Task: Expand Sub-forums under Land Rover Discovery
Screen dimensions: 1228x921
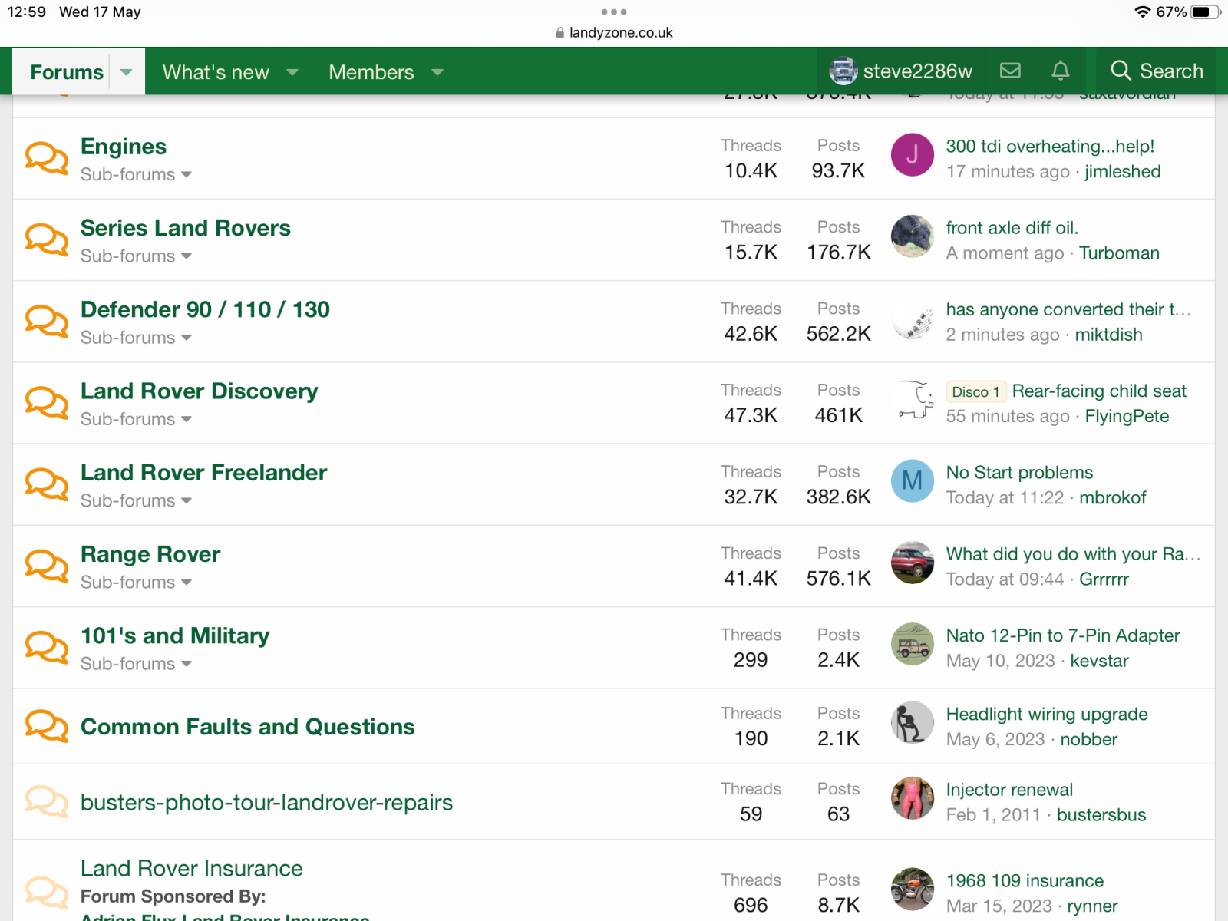Action: (x=136, y=419)
